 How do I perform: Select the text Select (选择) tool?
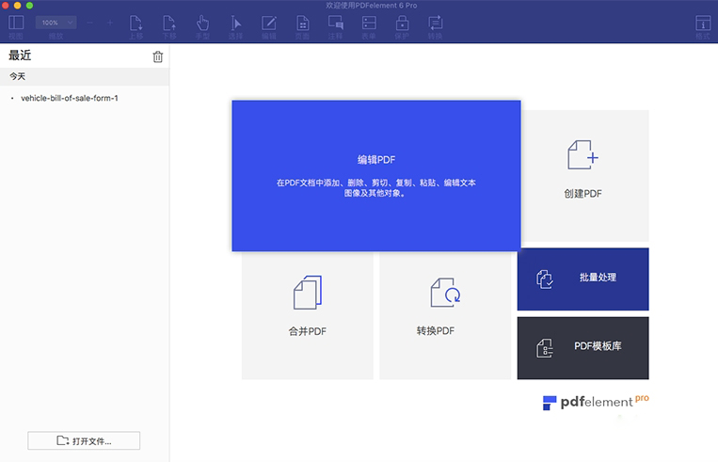click(x=235, y=23)
